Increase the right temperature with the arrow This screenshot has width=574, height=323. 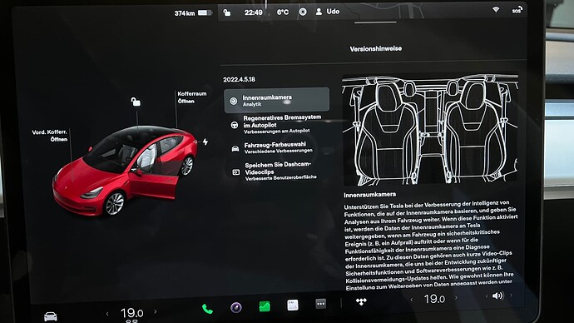pos(456,298)
